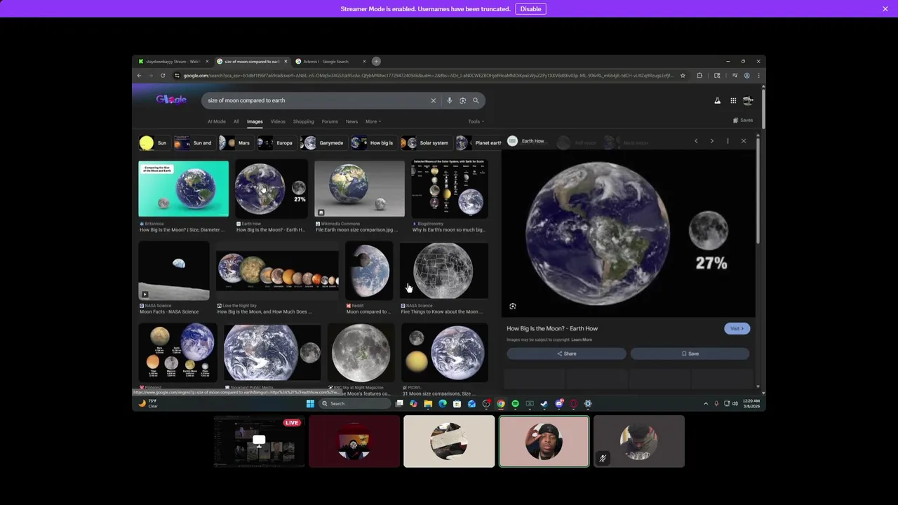
Task: Show next image in preview panel
Action: [711, 141]
